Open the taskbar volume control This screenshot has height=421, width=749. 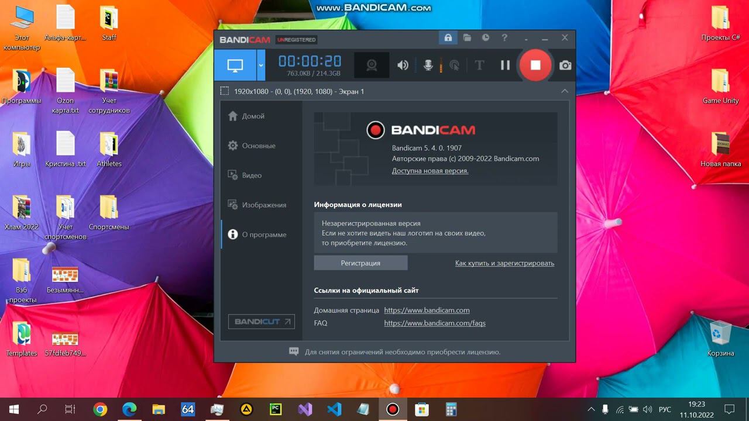[647, 409]
